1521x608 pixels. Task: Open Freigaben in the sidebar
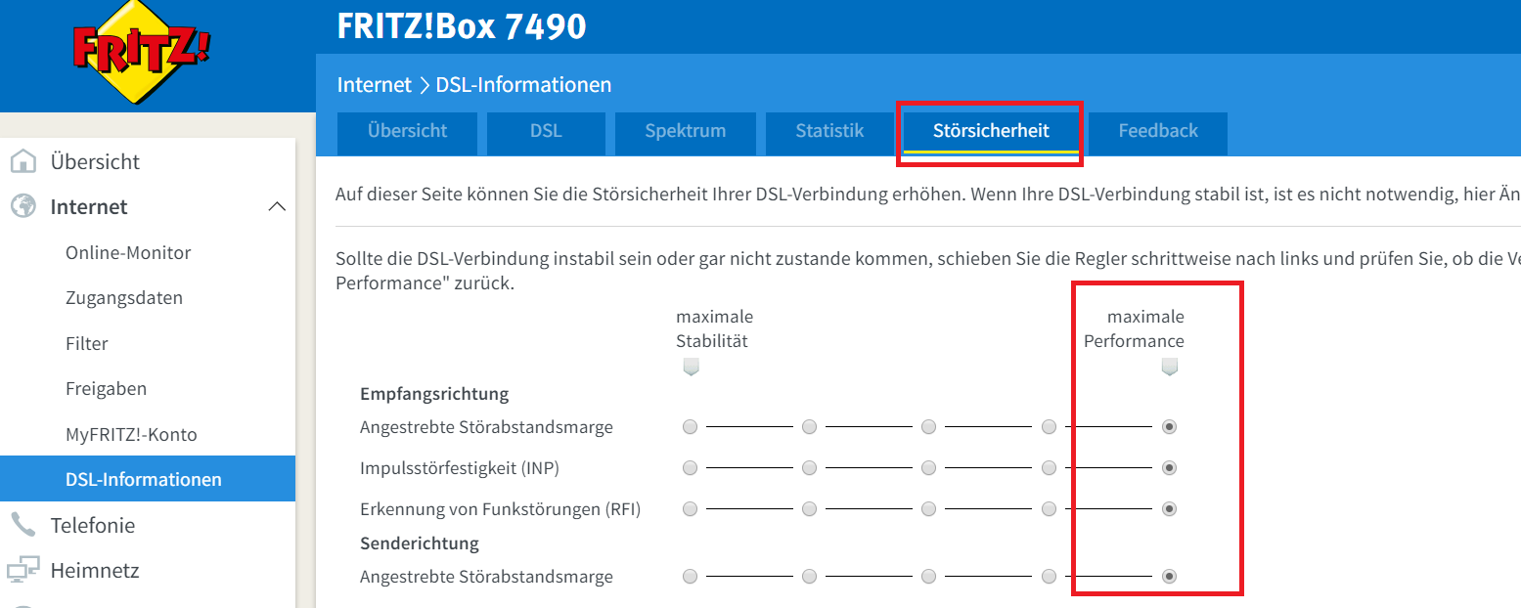pyautogui.click(x=106, y=388)
